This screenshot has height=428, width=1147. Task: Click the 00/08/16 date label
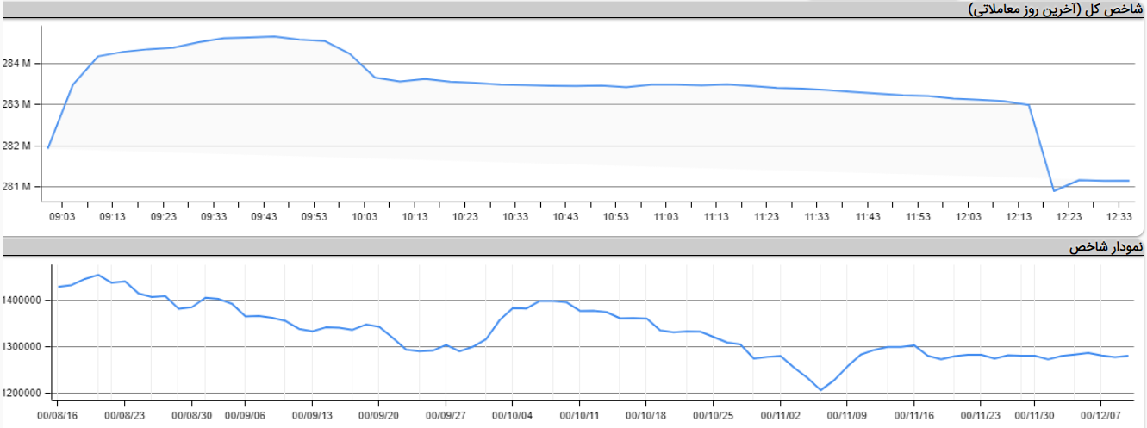pyautogui.click(x=58, y=414)
